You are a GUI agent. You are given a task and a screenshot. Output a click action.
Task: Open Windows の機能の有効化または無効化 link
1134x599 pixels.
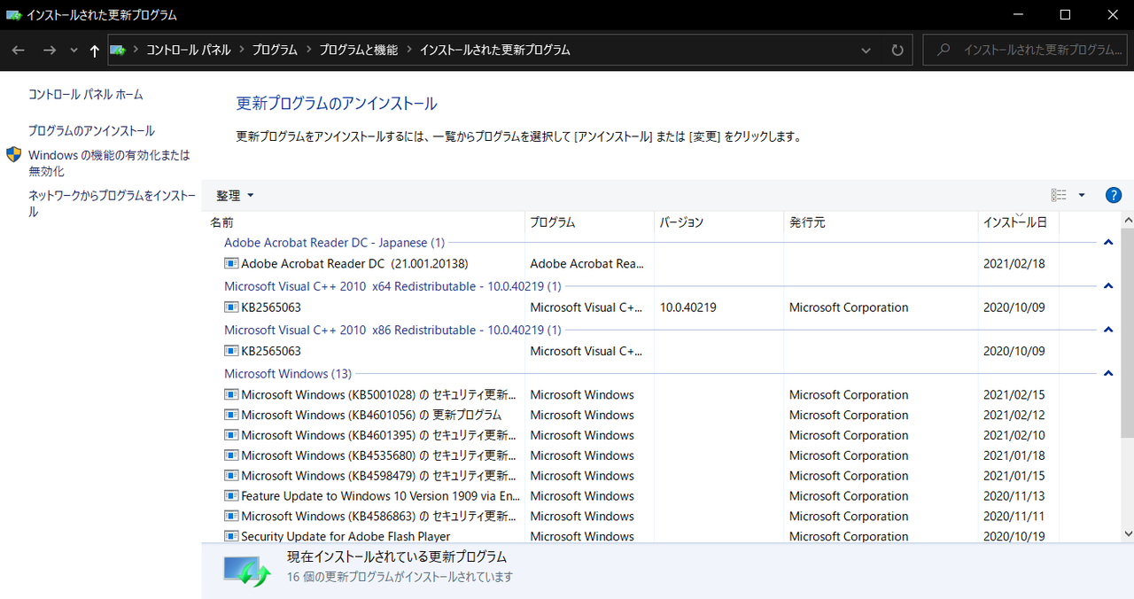pyautogui.click(x=109, y=163)
